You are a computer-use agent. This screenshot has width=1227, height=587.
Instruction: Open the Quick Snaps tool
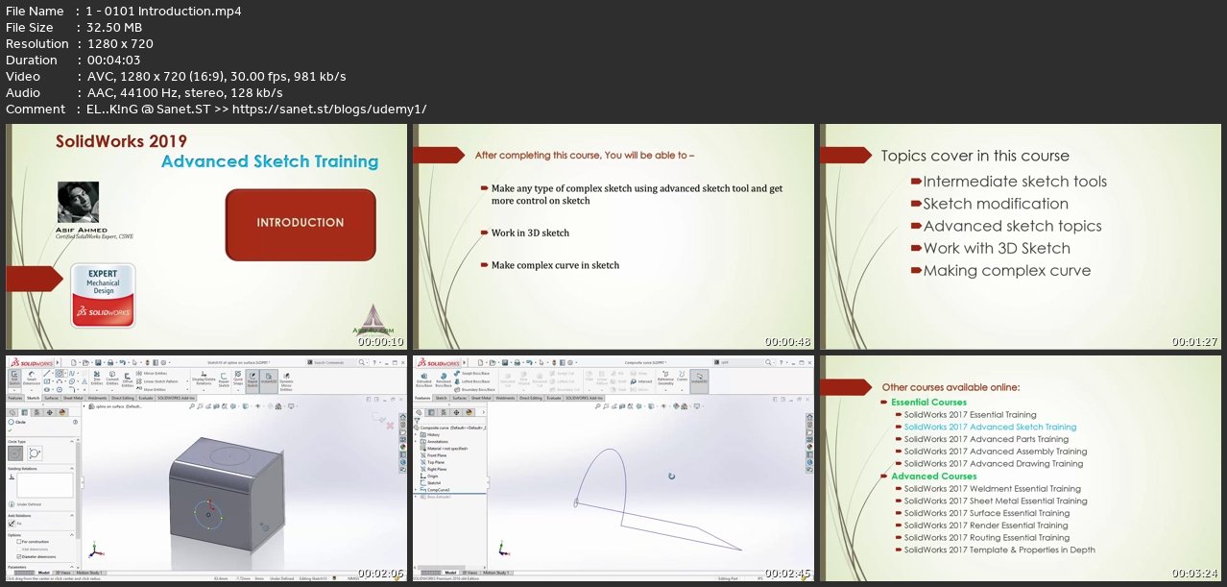tap(238, 378)
